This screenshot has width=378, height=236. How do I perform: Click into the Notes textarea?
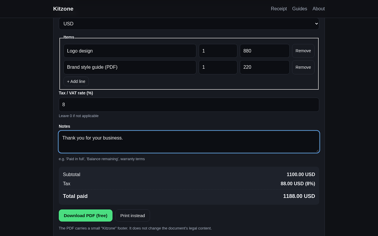click(189, 142)
